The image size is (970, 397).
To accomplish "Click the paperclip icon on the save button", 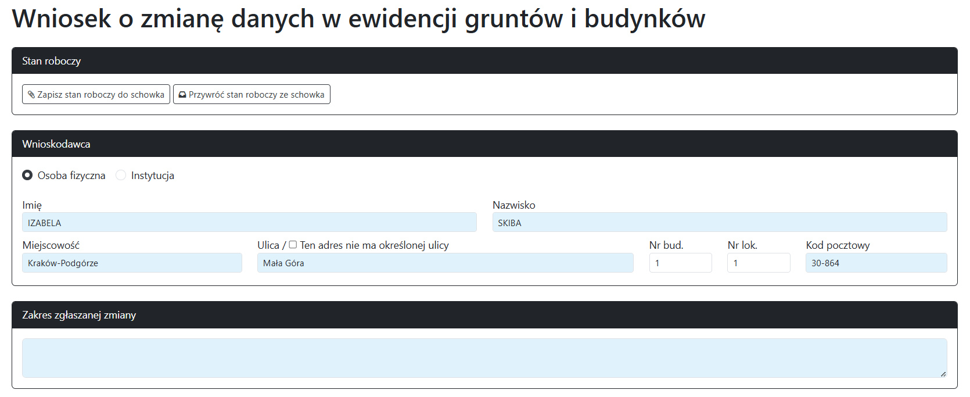I will pos(31,95).
